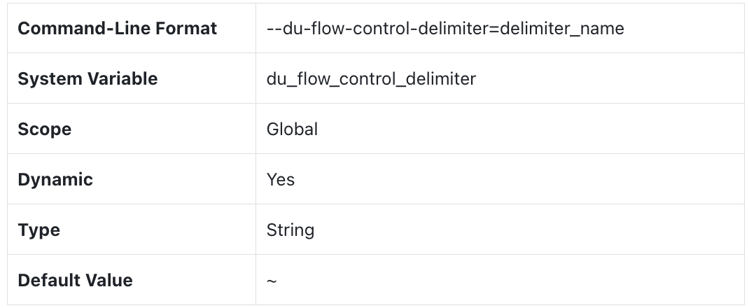The image size is (749, 308).
Task: Click the word Format in first row
Action: (x=190, y=29)
